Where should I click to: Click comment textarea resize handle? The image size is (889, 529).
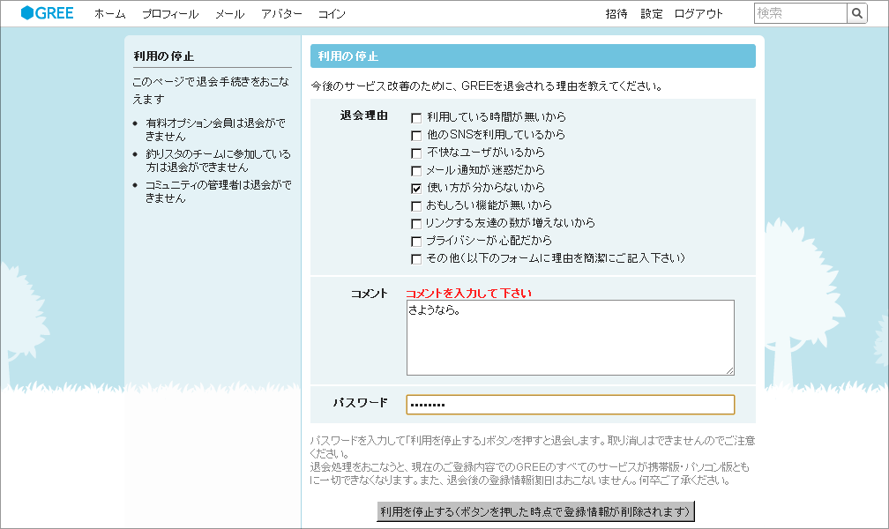point(729,370)
